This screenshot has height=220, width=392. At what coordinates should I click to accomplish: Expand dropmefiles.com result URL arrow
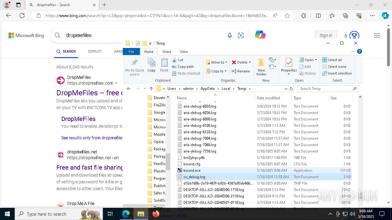(116, 83)
